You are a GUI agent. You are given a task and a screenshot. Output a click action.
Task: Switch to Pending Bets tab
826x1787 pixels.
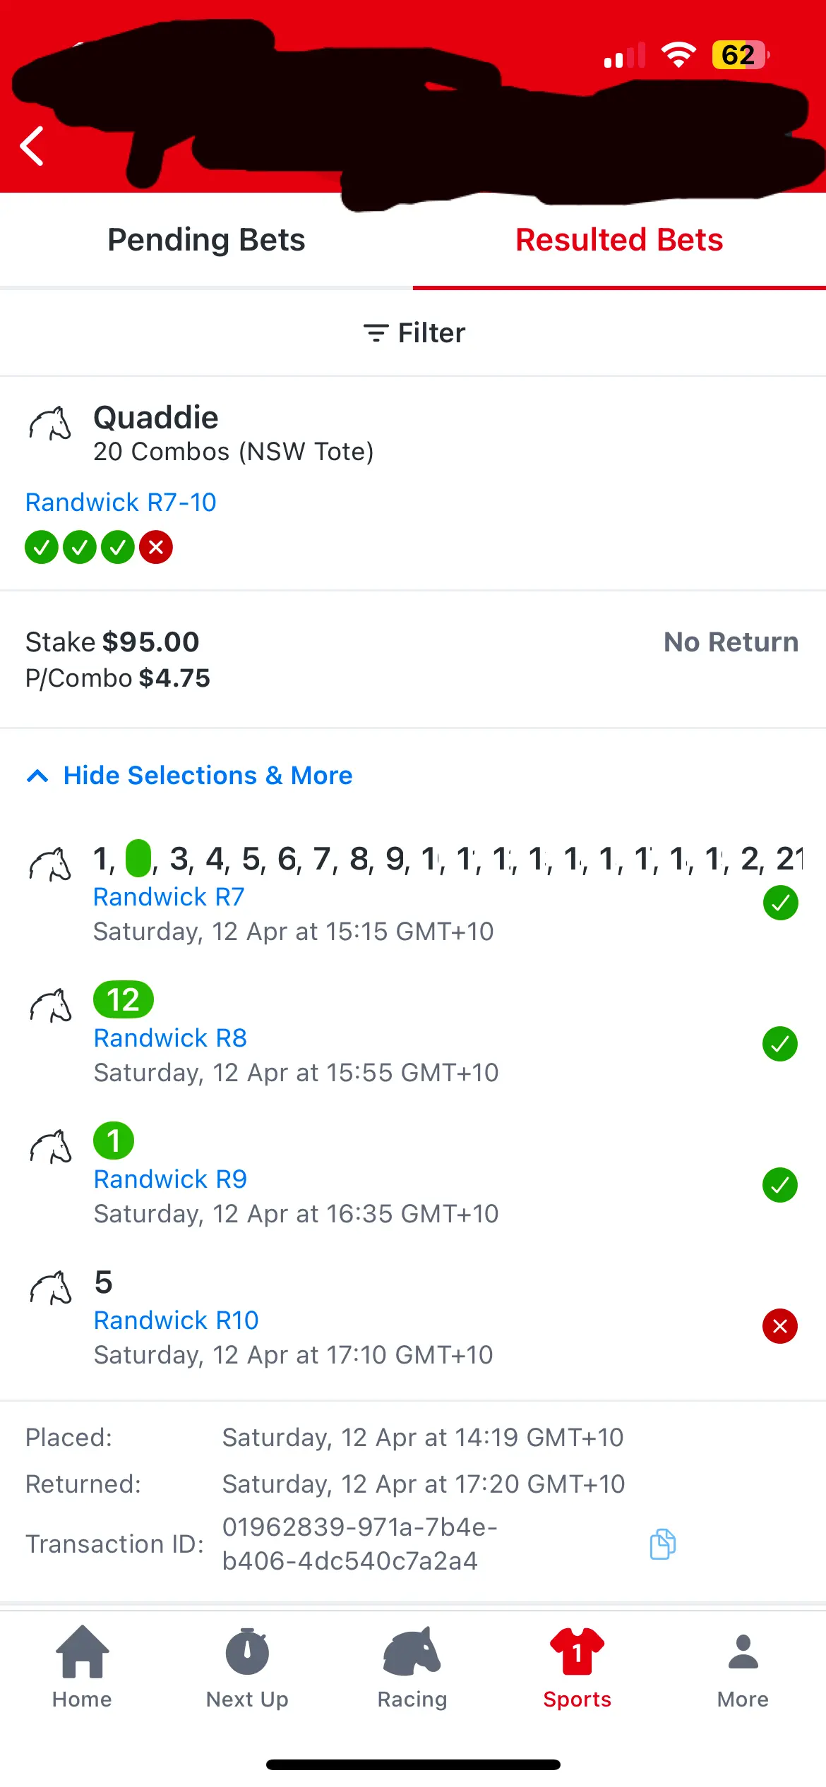[x=206, y=240]
